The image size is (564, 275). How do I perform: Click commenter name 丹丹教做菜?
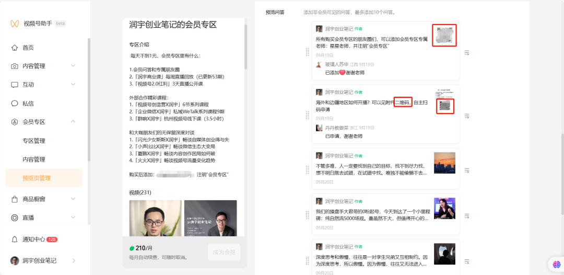coord(337,128)
